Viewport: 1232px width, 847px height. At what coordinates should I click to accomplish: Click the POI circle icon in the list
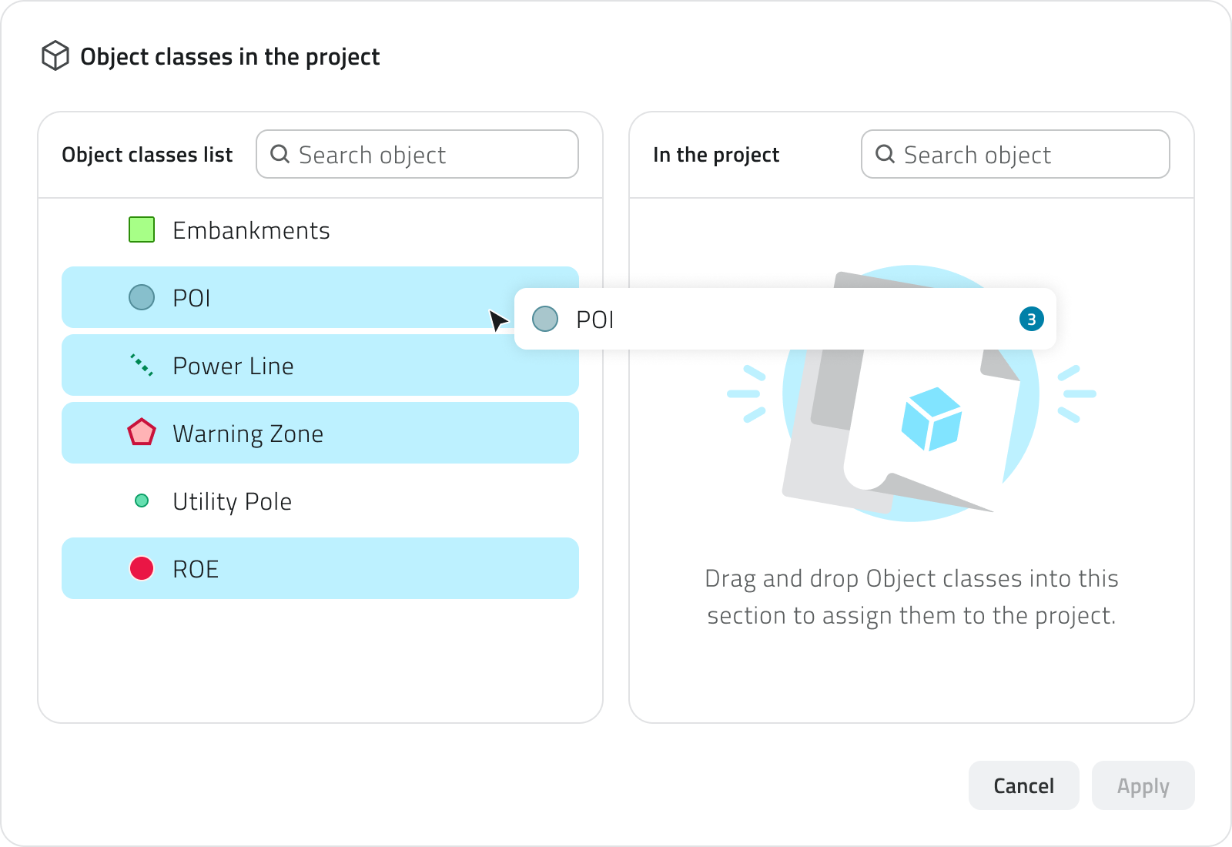tap(142, 297)
